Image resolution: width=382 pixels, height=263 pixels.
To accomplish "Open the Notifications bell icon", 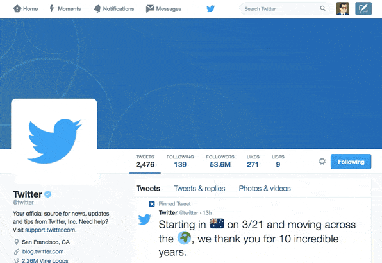I will point(97,9).
